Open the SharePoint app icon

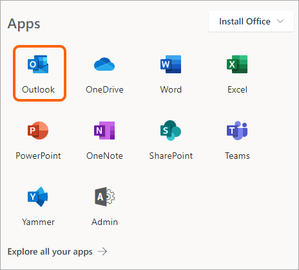click(171, 130)
